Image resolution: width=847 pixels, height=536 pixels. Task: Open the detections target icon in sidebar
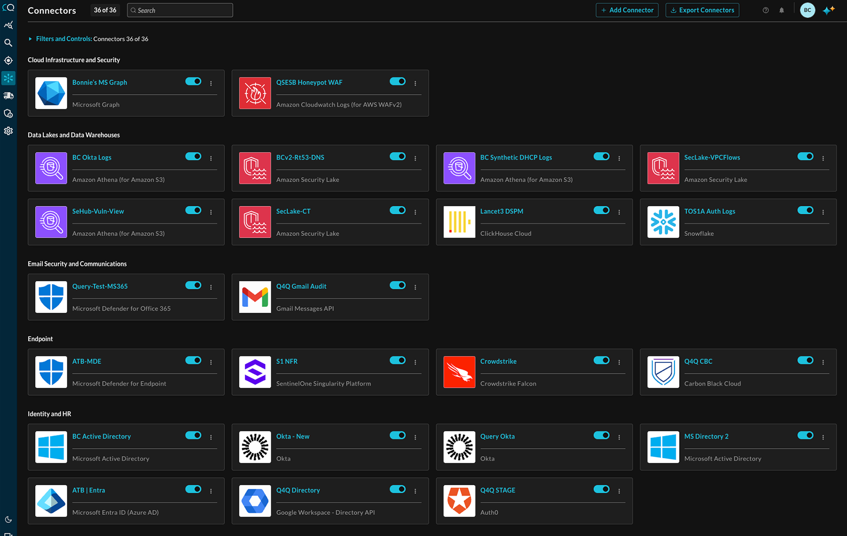click(x=8, y=60)
